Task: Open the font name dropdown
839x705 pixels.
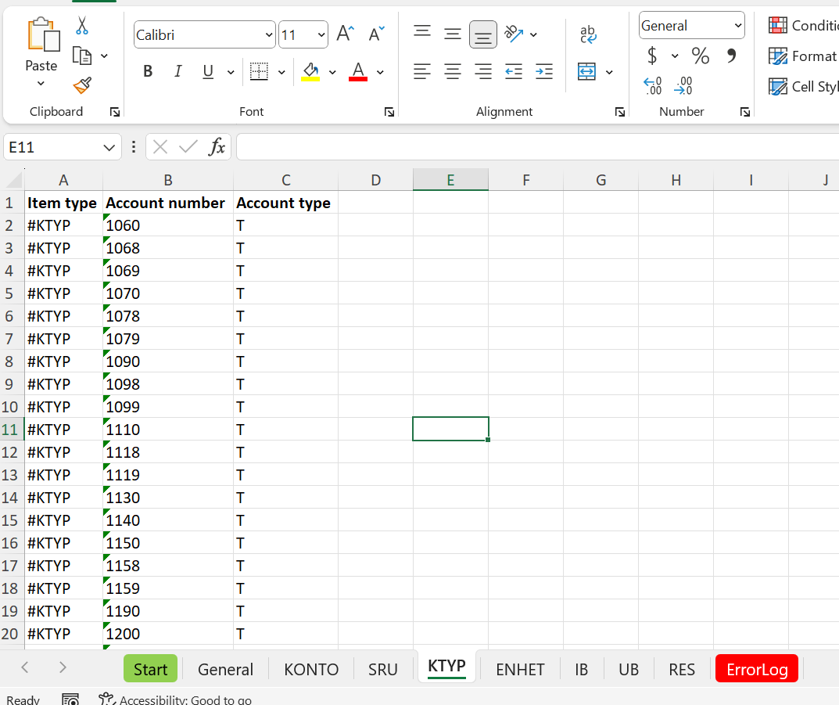Action: click(269, 34)
